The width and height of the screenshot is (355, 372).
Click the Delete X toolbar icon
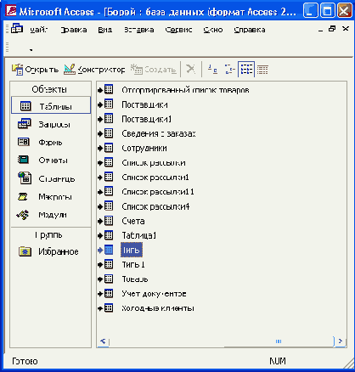(190, 69)
